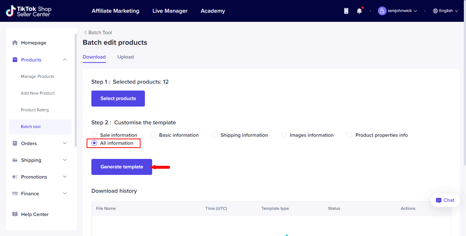
Task: Click the Help Center question icon
Action: [x=15, y=214]
